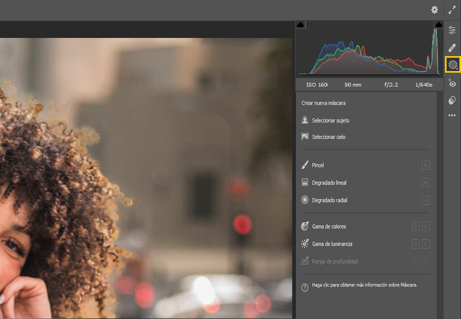This screenshot has width=461, height=319.
Task: Open the Presets overlapping circles icon
Action: click(452, 100)
